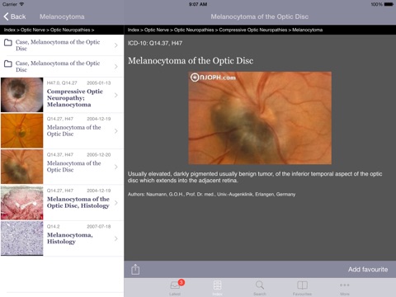Image resolution: width=396 pixels, height=297 pixels.
Task: Open 'Compressive Optic Neuropathy; Melanocytoma' title
Action: point(75,98)
